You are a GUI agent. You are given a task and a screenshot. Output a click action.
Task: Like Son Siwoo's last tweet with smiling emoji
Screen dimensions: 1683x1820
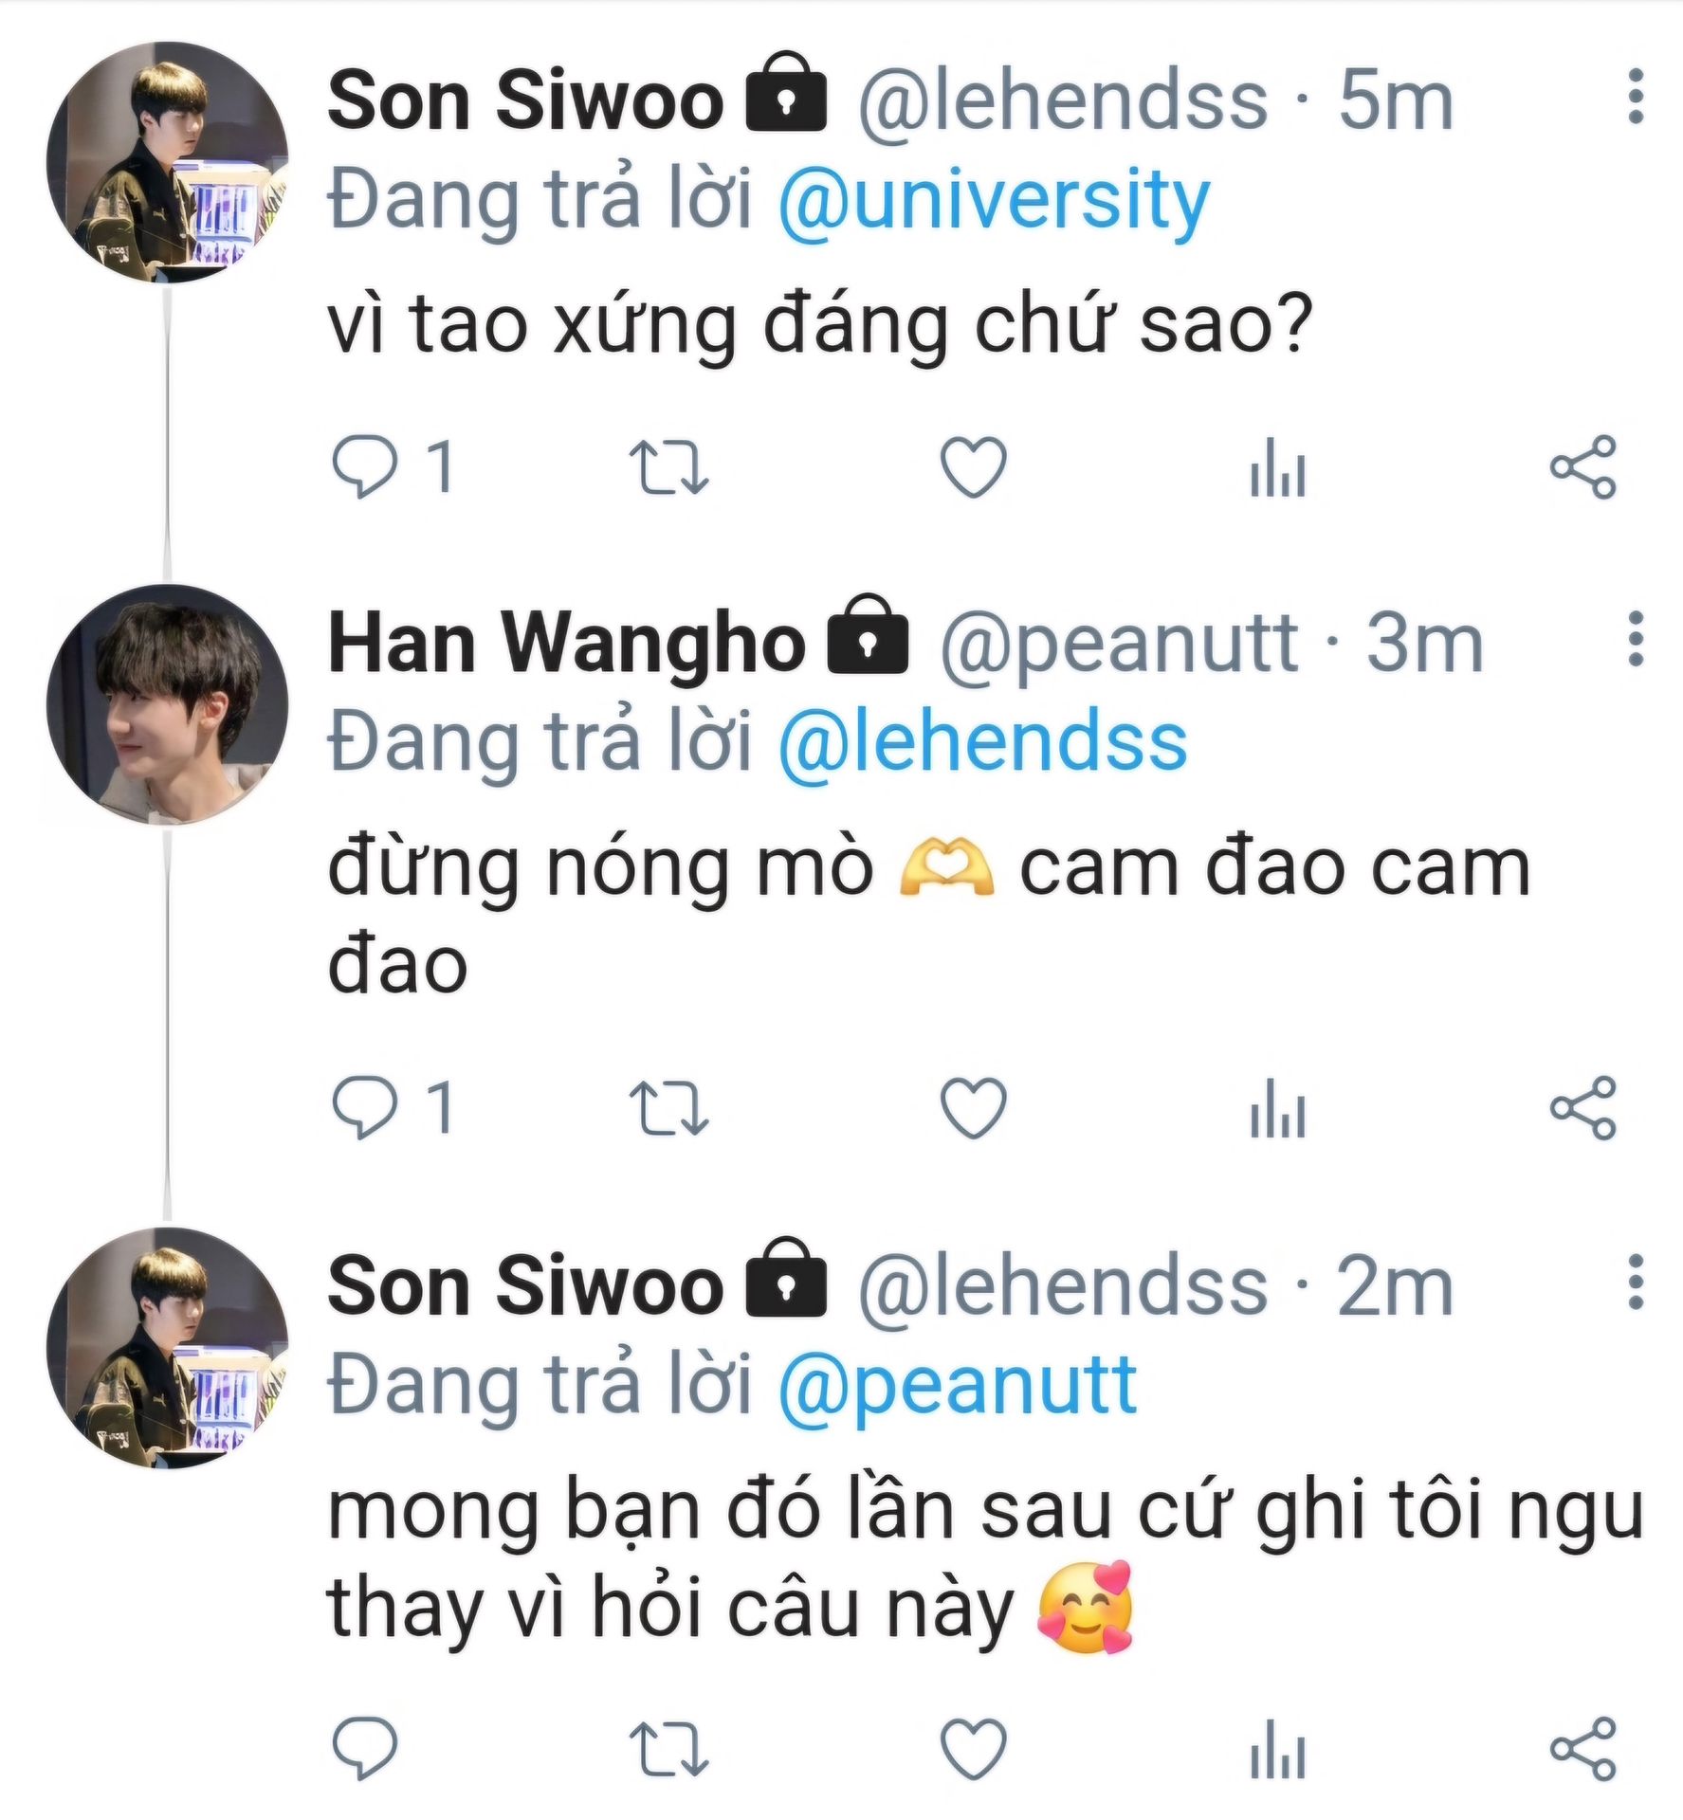tap(972, 1746)
